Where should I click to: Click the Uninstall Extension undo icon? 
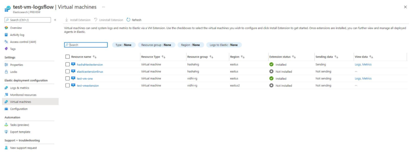pos(96,20)
